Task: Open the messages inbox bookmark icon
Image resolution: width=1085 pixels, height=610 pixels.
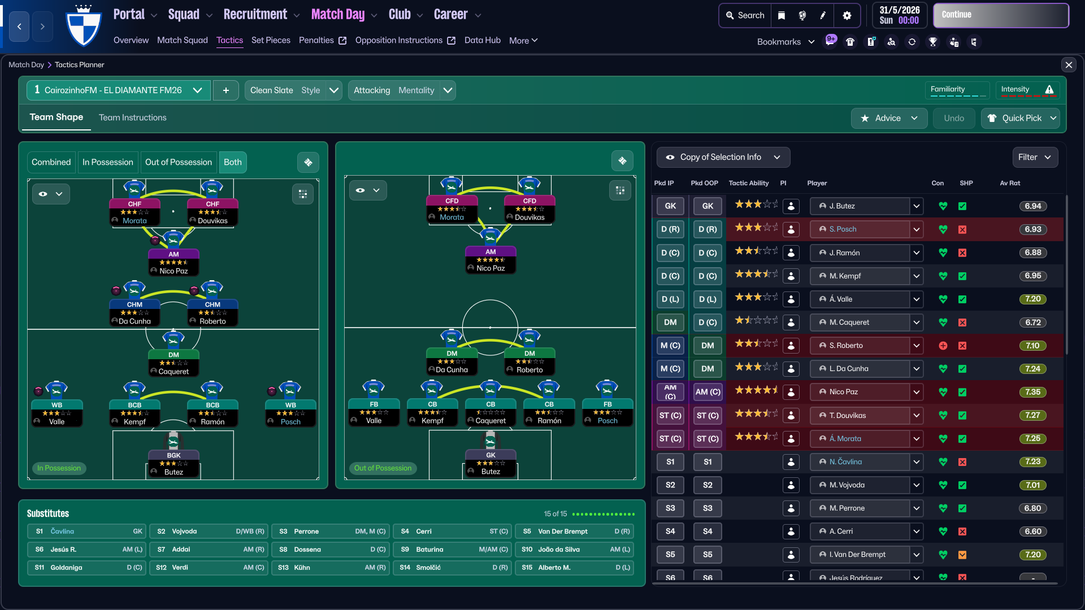Action: coord(830,41)
